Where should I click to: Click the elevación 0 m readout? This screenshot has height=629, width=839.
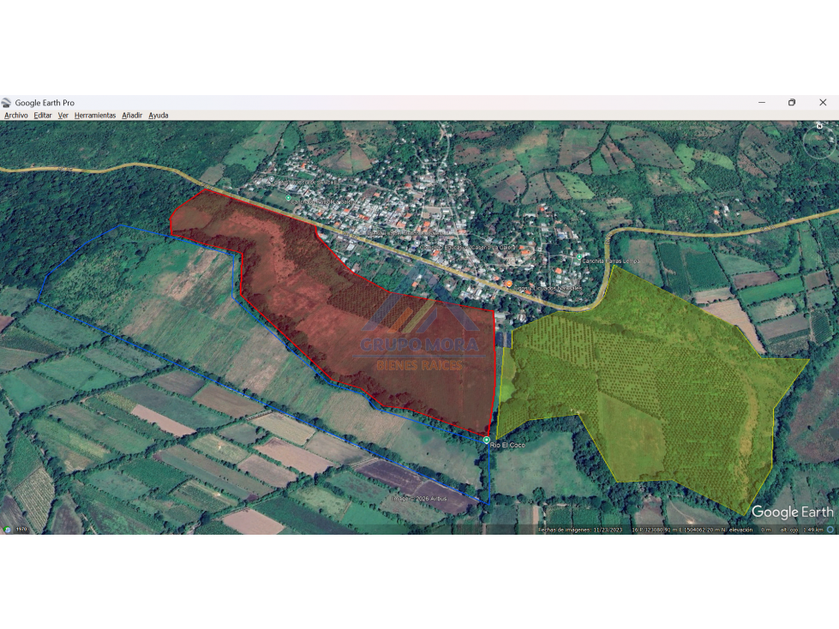(750, 530)
